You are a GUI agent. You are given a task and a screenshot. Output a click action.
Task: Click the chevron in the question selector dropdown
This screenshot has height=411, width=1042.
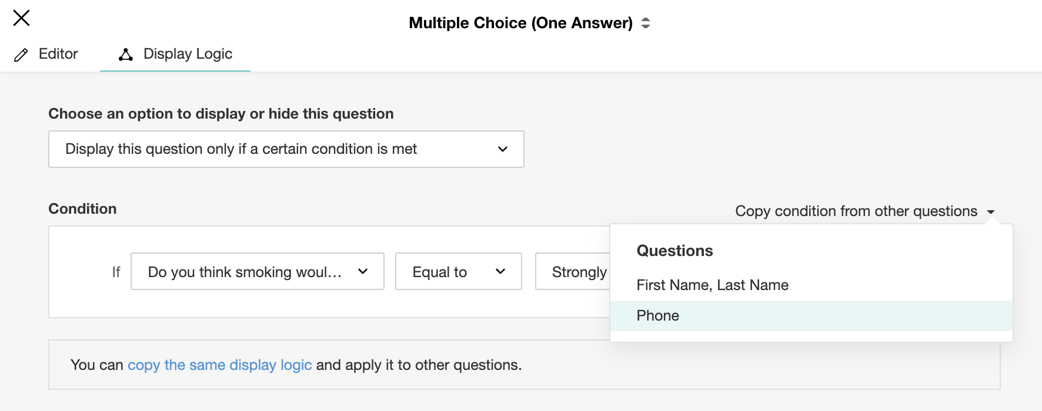(x=363, y=271)
